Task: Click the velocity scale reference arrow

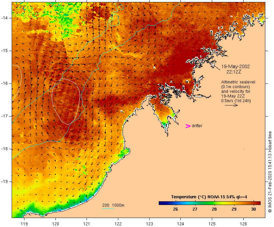Action: 231,105
